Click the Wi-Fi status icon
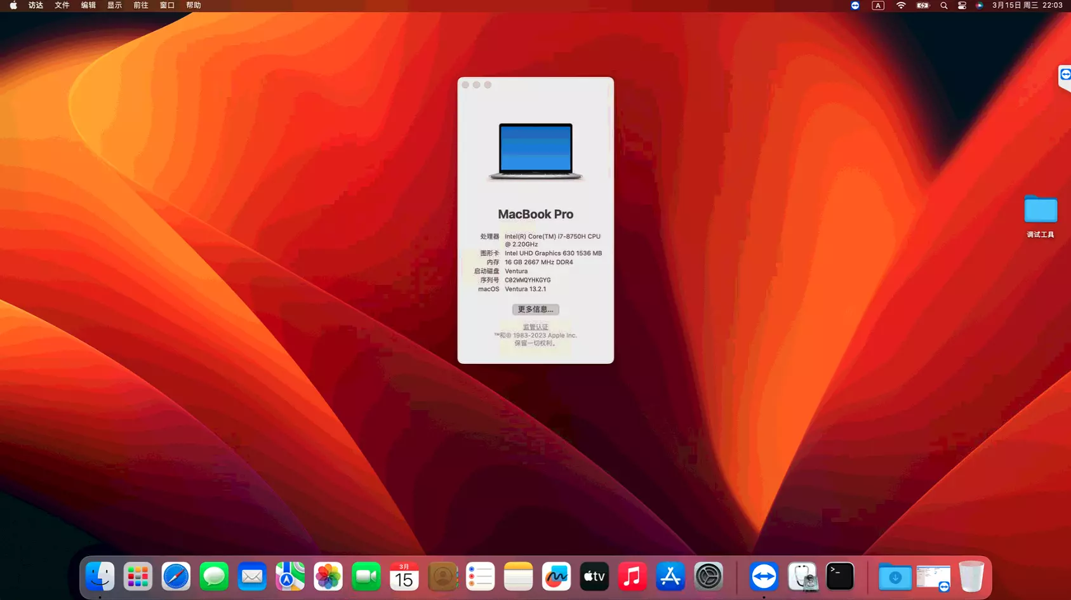The height and width of the screenshot is (600, 1071). click(901, 6)
